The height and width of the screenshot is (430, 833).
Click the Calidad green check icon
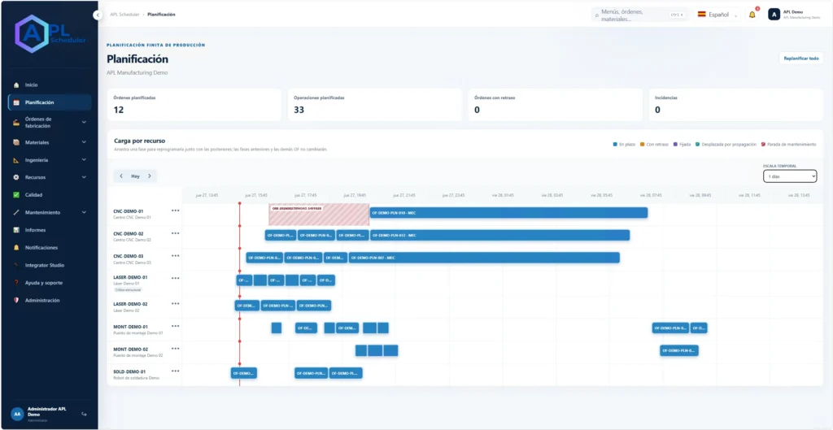pos(16,195)
